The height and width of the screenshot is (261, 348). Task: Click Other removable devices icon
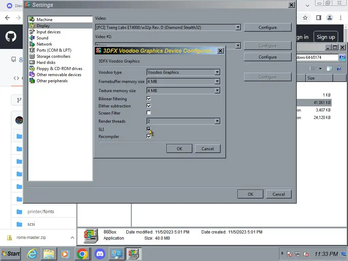tap(32, 74)
